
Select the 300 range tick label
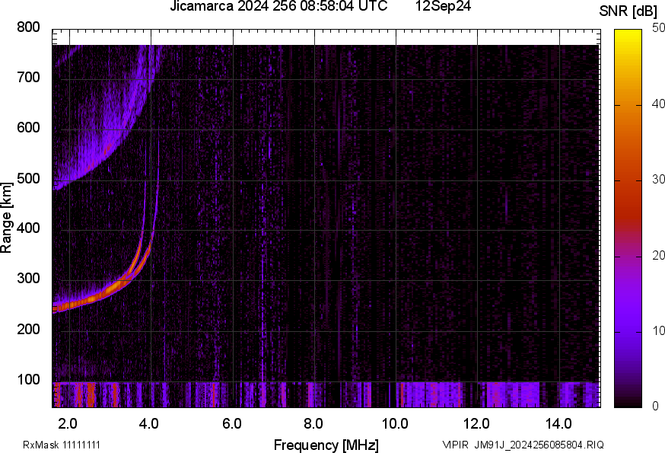(27, 279)
